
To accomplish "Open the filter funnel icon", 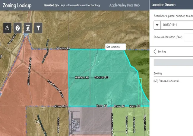I will click(38, 28).
